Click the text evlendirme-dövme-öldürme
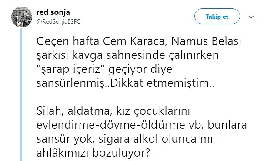The image size is (267, 161). pos(110,125)
